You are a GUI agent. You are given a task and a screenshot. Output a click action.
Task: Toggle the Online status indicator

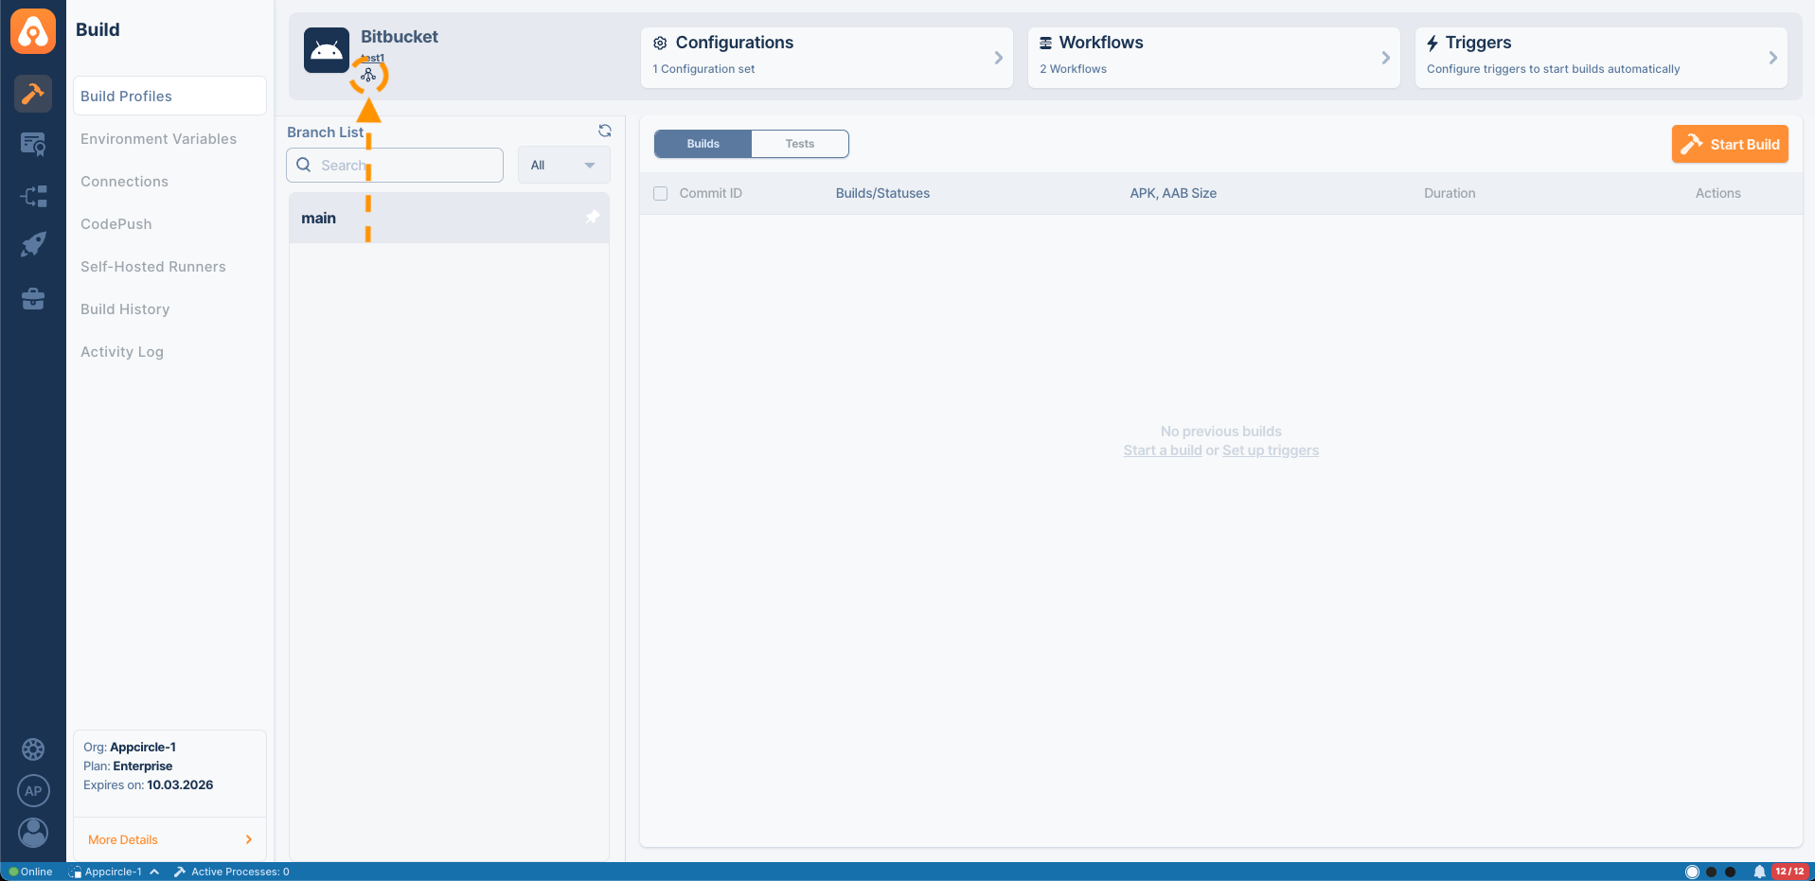click(30, 872)
